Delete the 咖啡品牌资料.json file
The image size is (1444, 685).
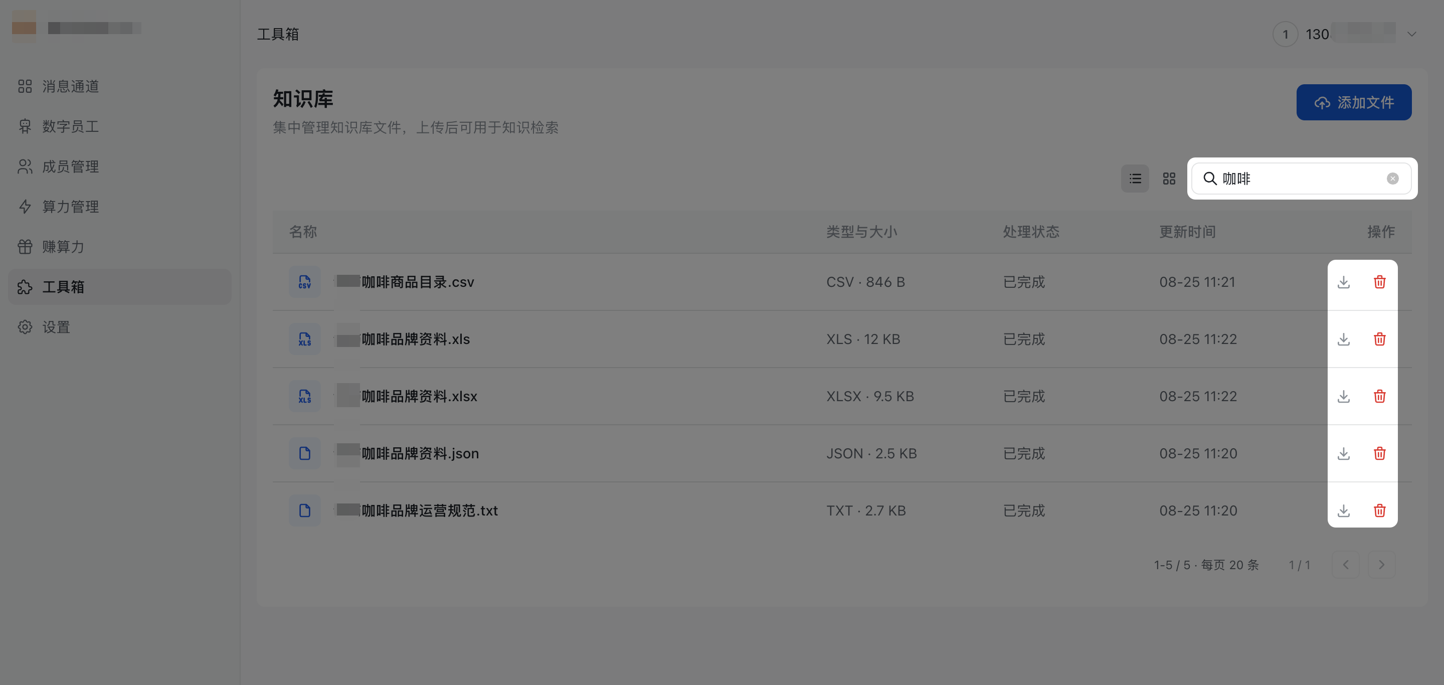tap(1379, 453)
